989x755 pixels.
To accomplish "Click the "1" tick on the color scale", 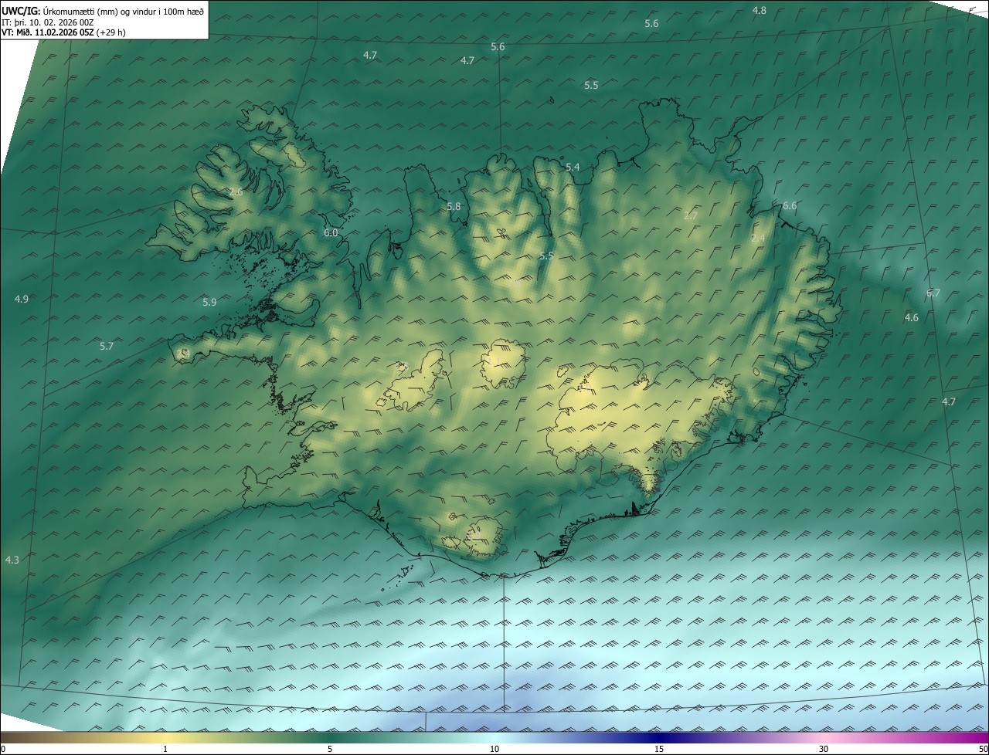I will click(165, 749).
